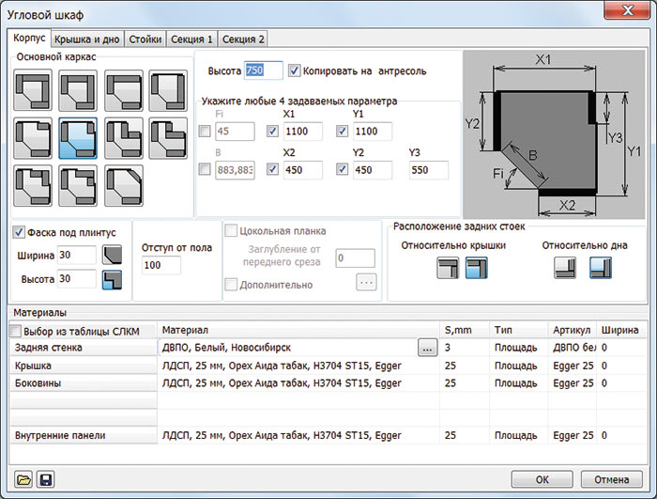Image resolution: width=657 pixels, height=499 pixels.
Task: Click the open folder icon at bottom left
Action: point(23,479)
